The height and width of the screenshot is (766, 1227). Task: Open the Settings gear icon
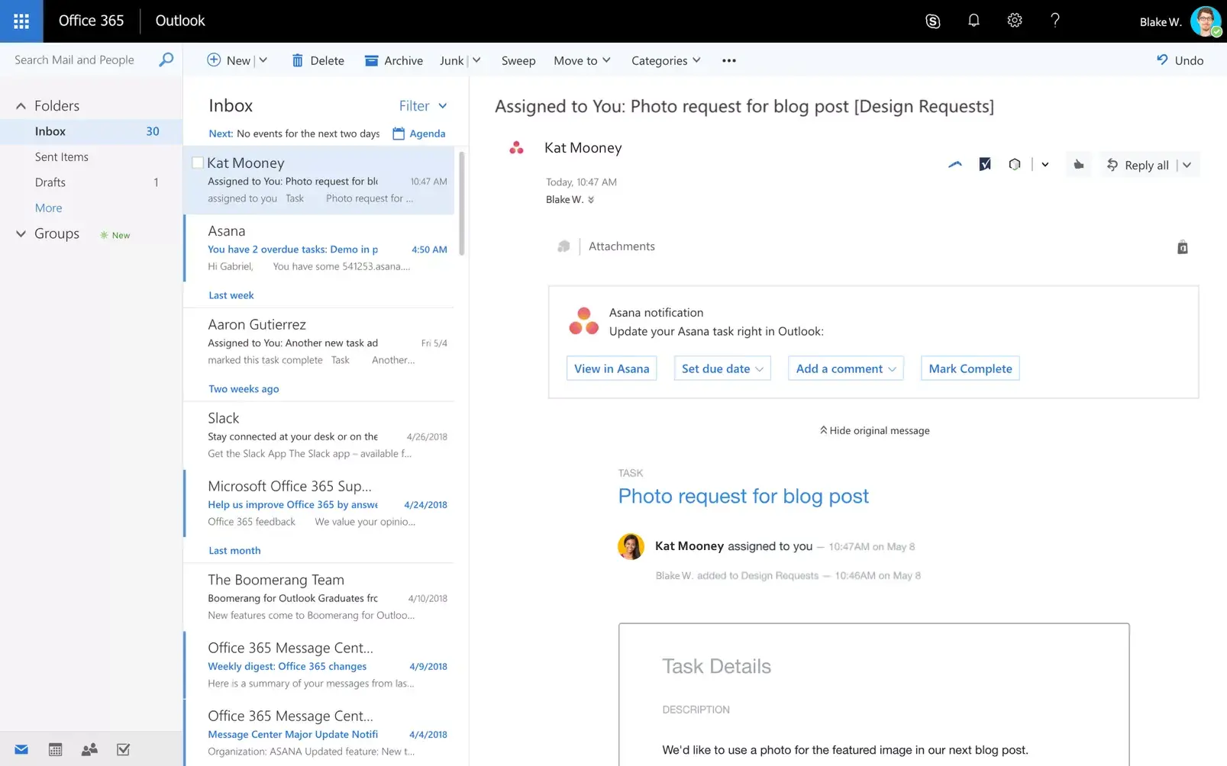pyautogui.click(x=1015, y=21)
